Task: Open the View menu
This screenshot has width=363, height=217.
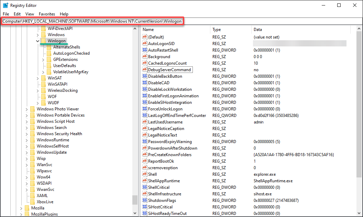Action: click(30, 14)
